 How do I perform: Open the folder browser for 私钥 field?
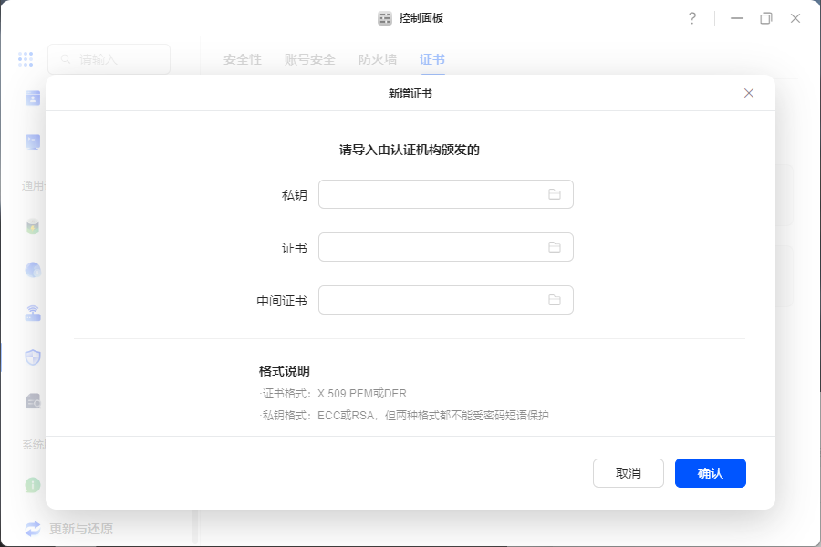coord(555,194)
